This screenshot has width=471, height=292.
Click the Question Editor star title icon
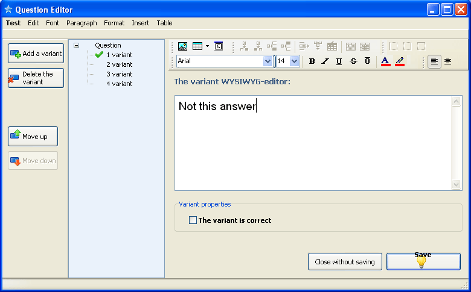coord(8,9)
